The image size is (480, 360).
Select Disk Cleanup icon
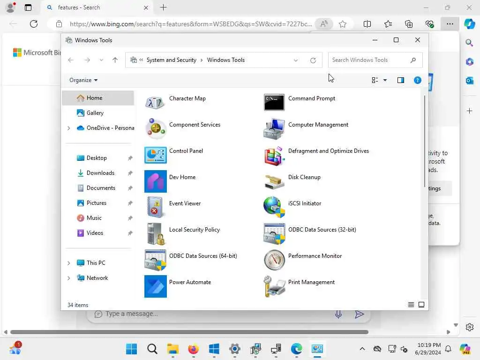[274, 181]
